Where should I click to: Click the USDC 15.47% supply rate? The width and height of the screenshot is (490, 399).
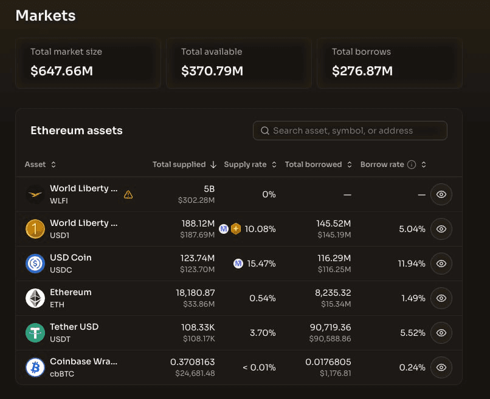click(x=261, y=264)
